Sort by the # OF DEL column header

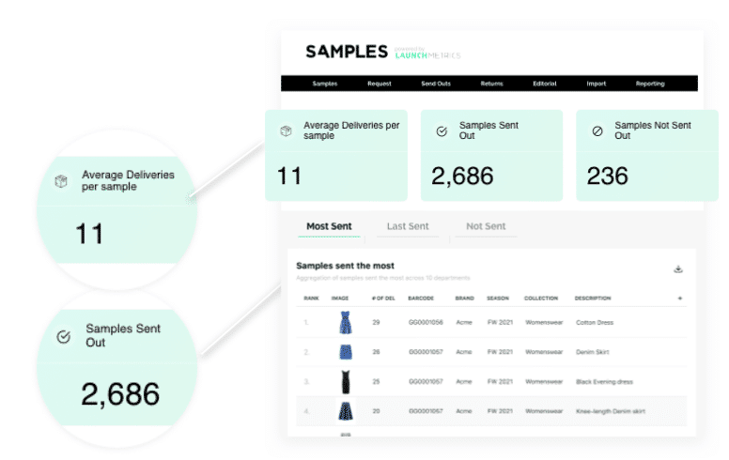pos(381,299)
